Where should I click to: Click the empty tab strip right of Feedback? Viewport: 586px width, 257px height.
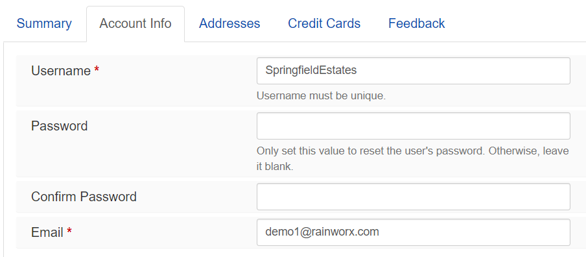516,23
